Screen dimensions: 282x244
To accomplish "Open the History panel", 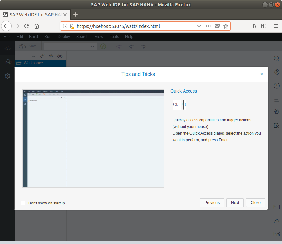I will (x=276, y=86).
